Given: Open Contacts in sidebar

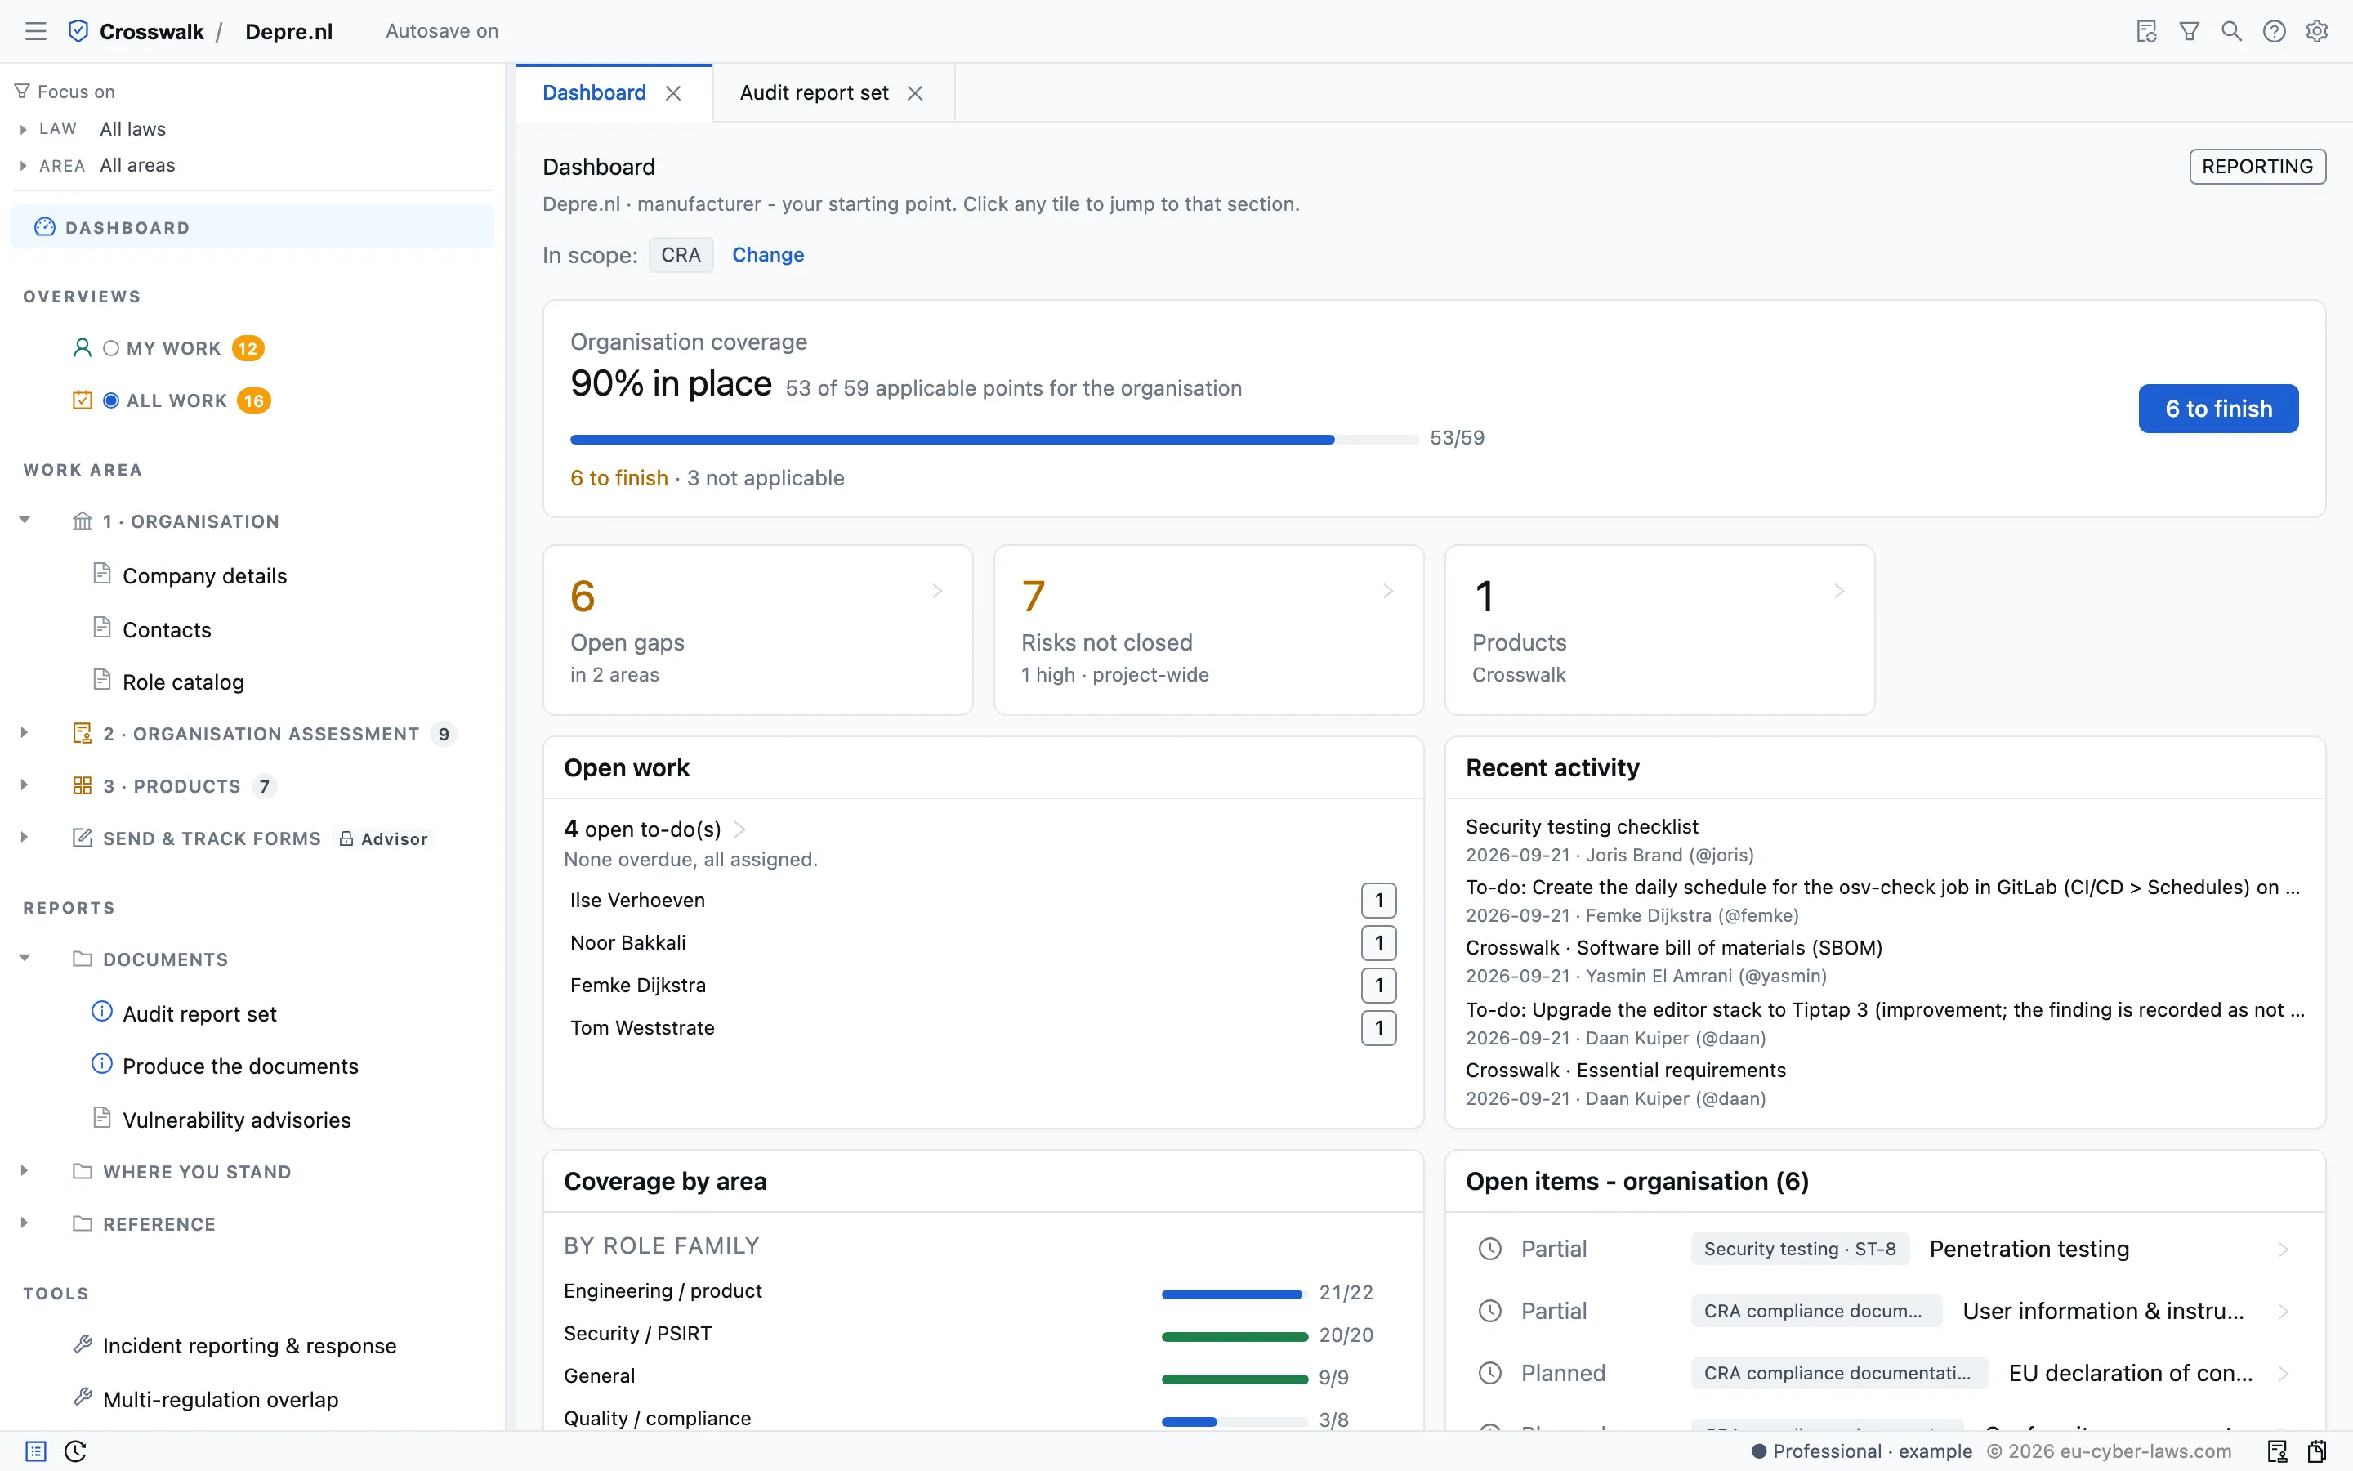Looking at the screenshot, I should click(167, 629).
